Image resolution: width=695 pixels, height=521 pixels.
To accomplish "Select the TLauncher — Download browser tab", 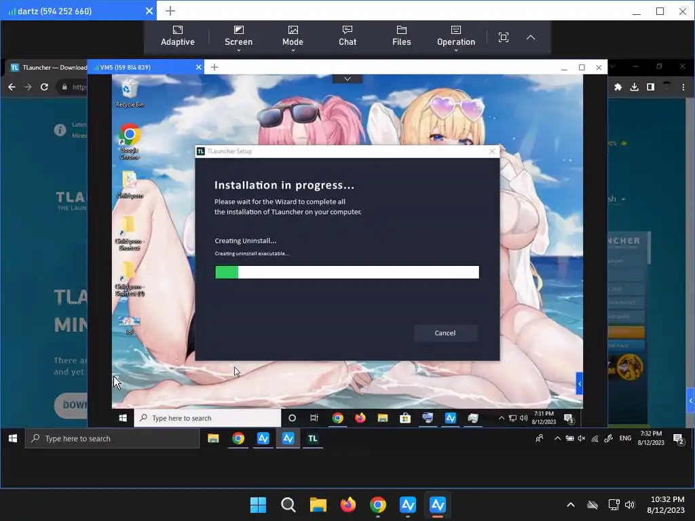I will click(48, 67).
